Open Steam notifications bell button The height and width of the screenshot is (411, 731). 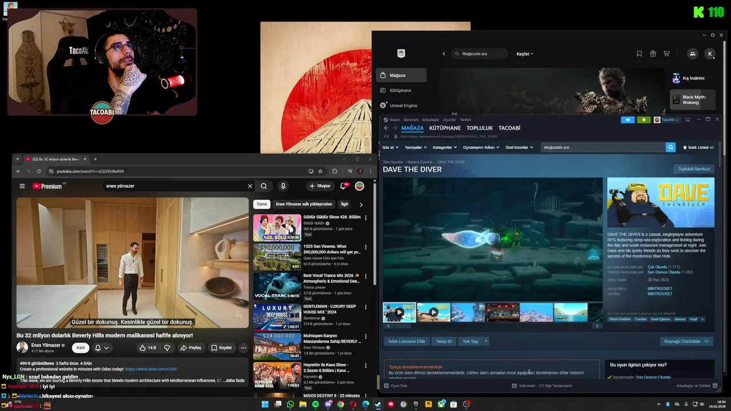[644, 120]
